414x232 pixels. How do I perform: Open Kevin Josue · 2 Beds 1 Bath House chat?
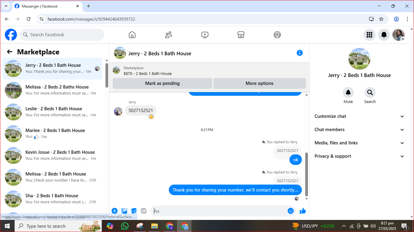click(x=52, y=156)
